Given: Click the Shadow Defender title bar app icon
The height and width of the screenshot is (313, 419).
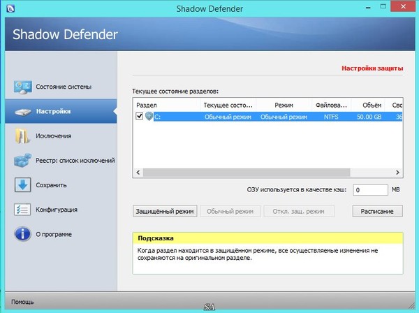Looking at the screenshot, I should [10, 8].
